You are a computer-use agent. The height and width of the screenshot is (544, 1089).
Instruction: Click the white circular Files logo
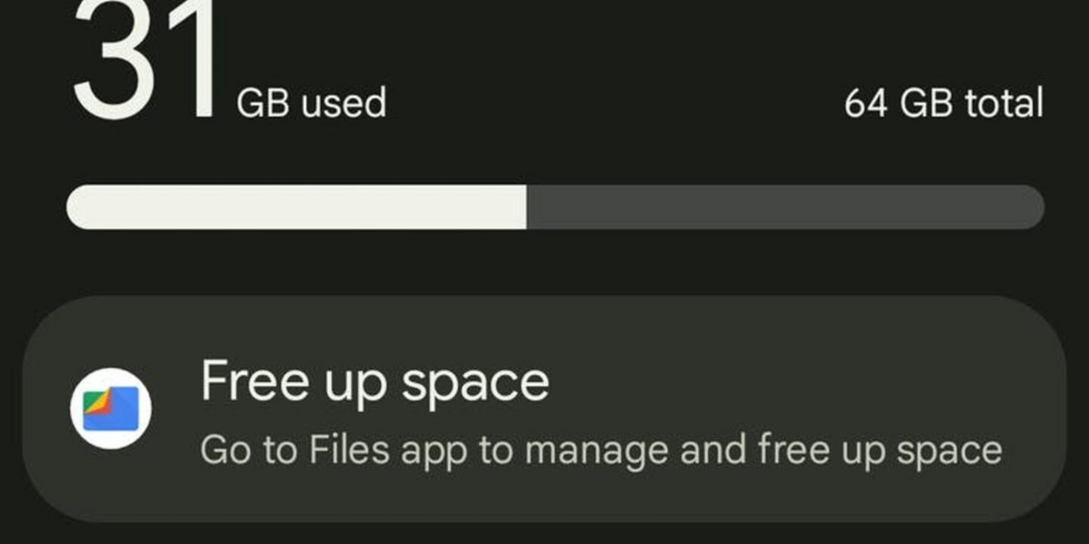click(110, 409)
